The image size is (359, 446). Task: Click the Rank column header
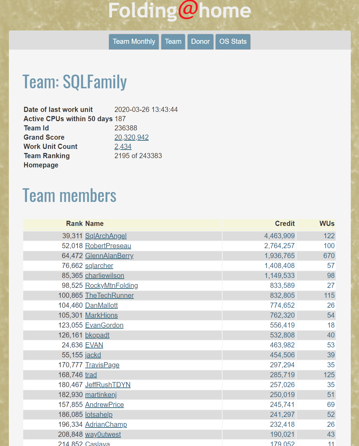coord(74,224)
